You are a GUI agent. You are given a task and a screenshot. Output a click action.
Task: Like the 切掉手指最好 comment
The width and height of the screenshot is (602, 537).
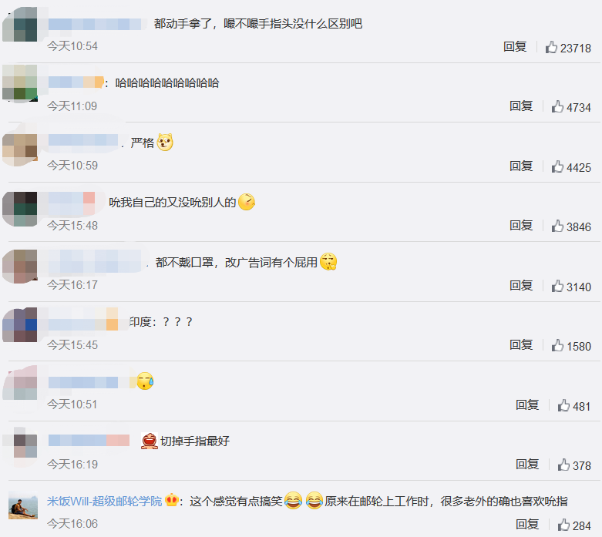pos(563,465)
